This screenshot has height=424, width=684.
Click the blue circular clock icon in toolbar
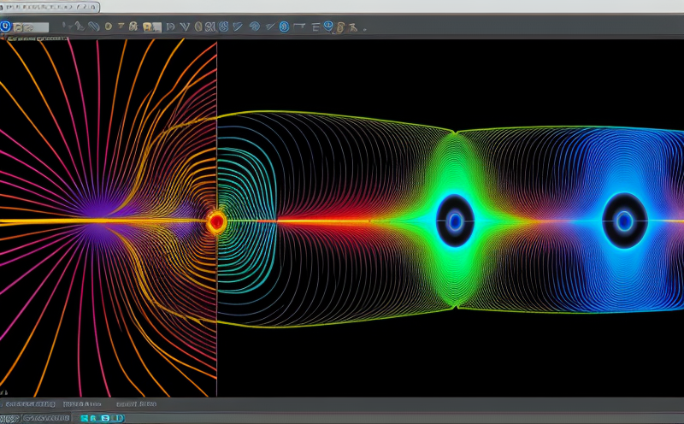point(5,27)
